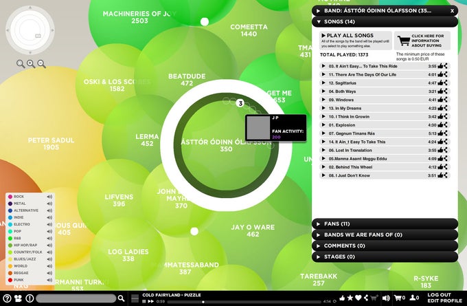Skip to the next track

coord(150,301)
